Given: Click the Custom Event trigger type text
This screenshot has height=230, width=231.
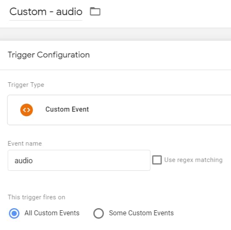Looking at the screenshot, I should [x=67, y=110].
